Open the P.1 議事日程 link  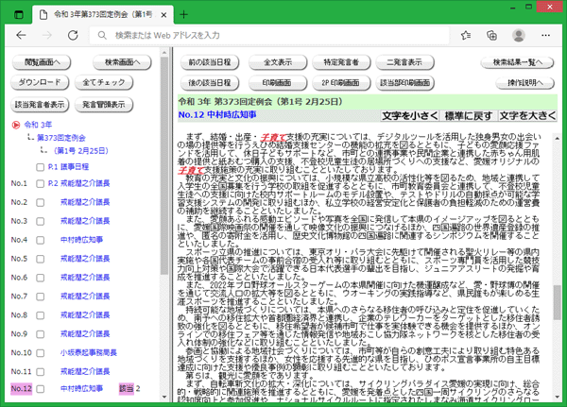(68, 167)
